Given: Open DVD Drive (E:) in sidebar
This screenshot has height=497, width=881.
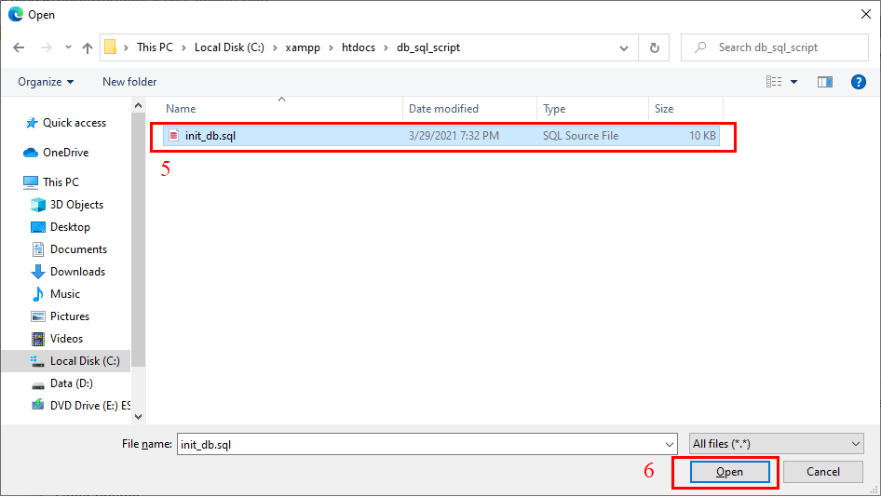Looking at the screenshot, I should (x=90, y=406).
